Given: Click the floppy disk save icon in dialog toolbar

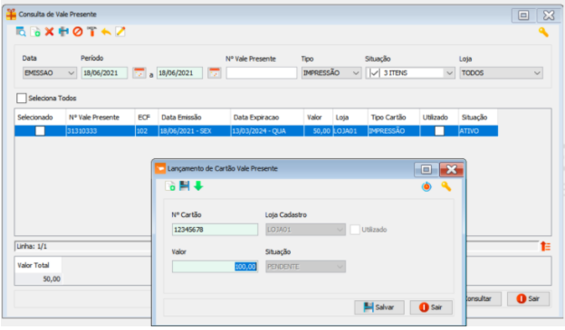Looking at the screenshot, I should 185,186.
